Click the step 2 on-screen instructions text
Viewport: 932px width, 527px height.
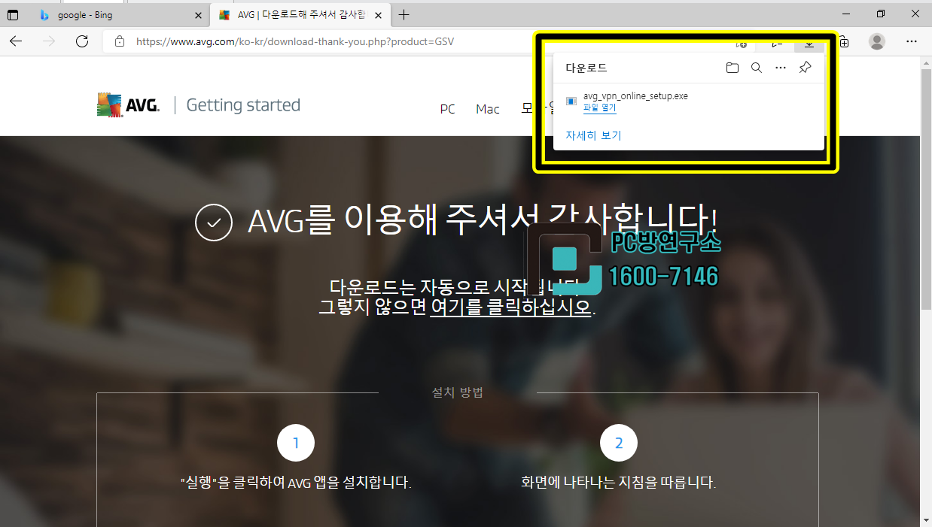(618, 482)
